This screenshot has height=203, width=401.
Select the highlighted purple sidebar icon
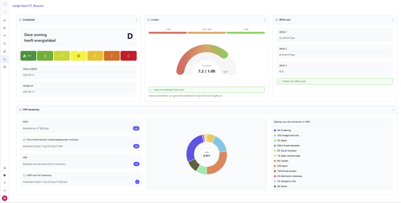click(5, 59)
